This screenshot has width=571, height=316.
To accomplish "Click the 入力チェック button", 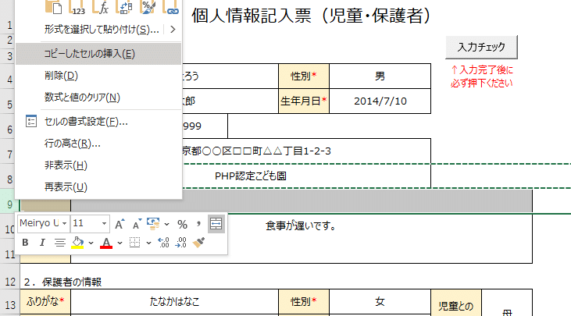I will (x=481, y=48).
